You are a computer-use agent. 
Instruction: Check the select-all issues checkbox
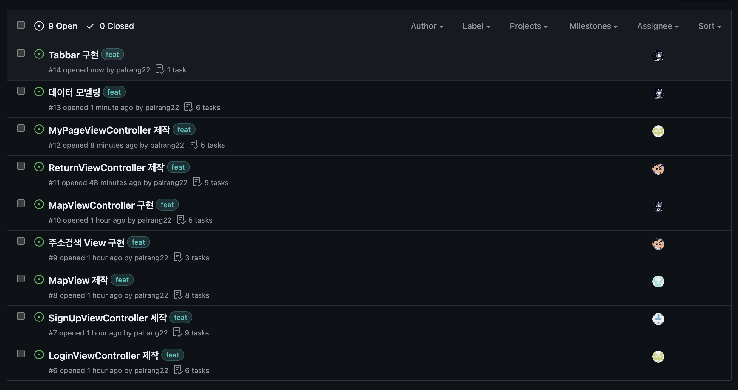(21, 25)
